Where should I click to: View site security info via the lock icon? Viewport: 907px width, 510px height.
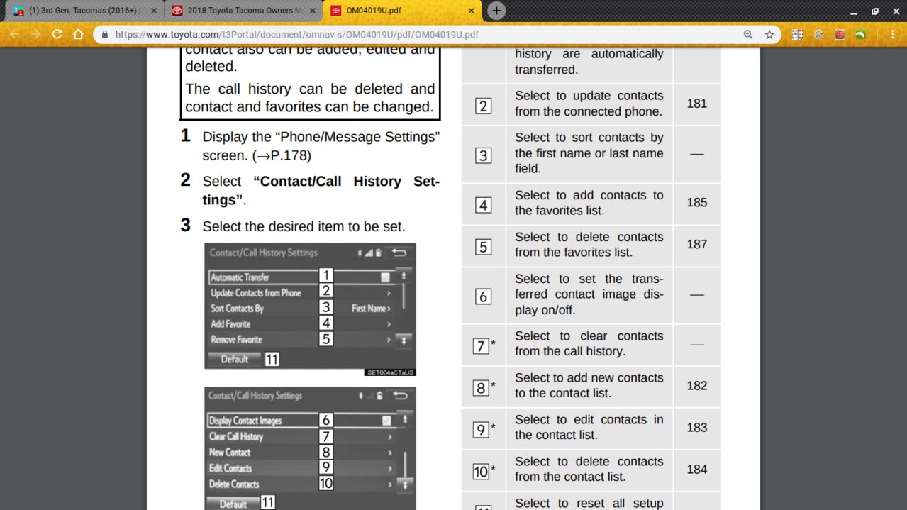pyautogui.click(x=104, y=34)
